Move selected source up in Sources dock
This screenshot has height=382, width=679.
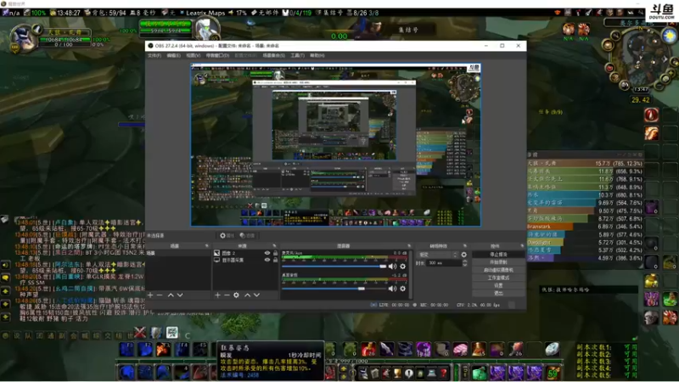247,295
